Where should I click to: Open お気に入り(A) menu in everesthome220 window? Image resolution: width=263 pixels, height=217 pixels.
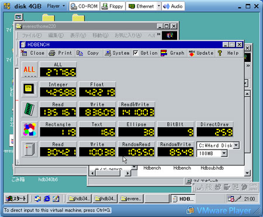point(128,36)
